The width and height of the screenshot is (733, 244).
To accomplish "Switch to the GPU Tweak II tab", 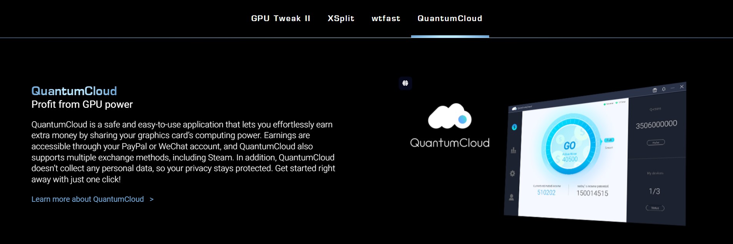I will (x=280, y=18).
